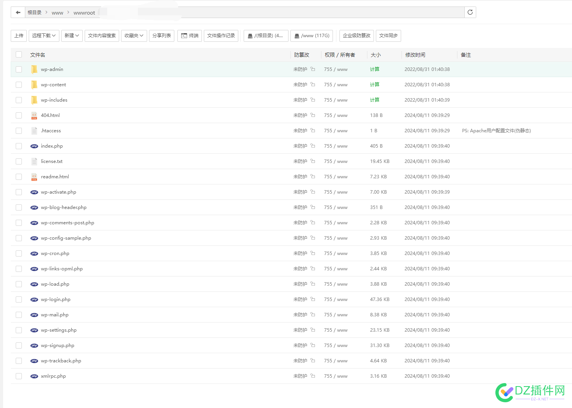Click 计算 size for wp-admin
Viewport: 572px width, 408px height.
click(x=375, y=69)
